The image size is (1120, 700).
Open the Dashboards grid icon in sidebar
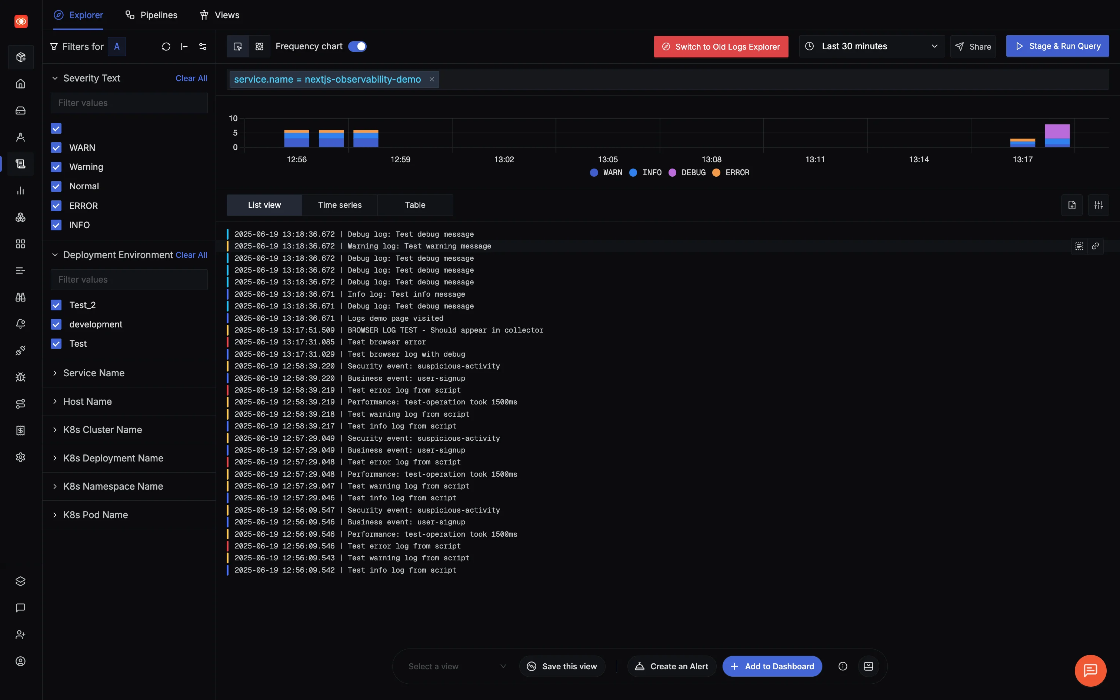point(20,244)
